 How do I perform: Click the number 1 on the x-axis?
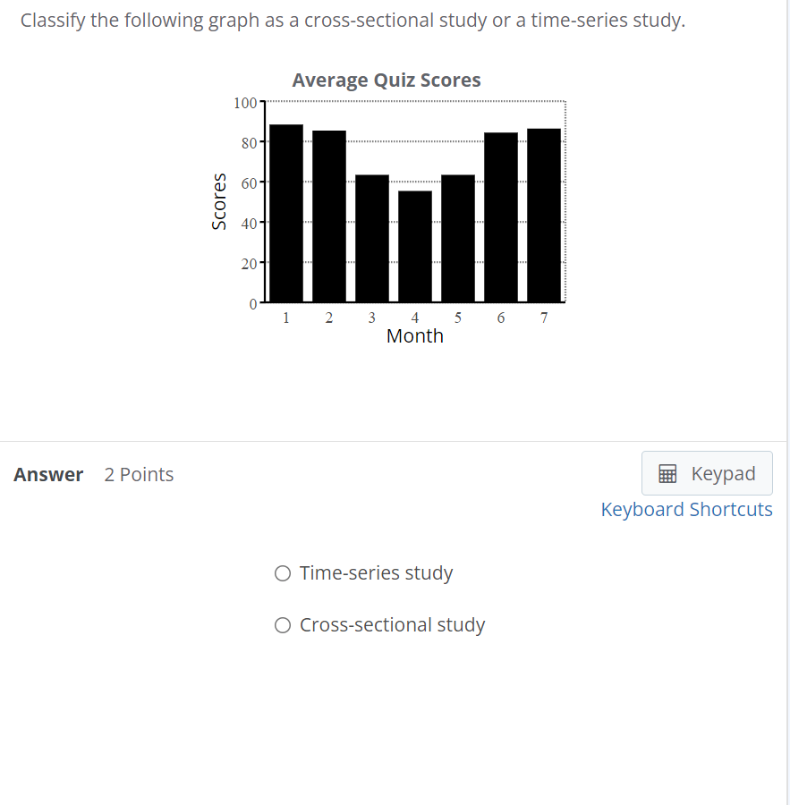(285, 317)
